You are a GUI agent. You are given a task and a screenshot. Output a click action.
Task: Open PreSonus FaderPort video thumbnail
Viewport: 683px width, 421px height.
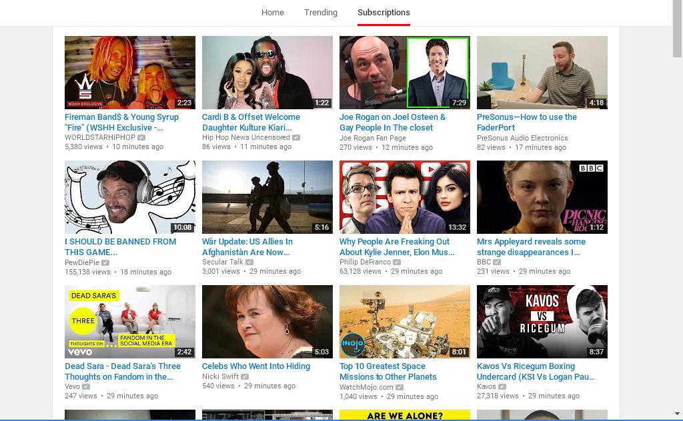[x=542, y=72]
